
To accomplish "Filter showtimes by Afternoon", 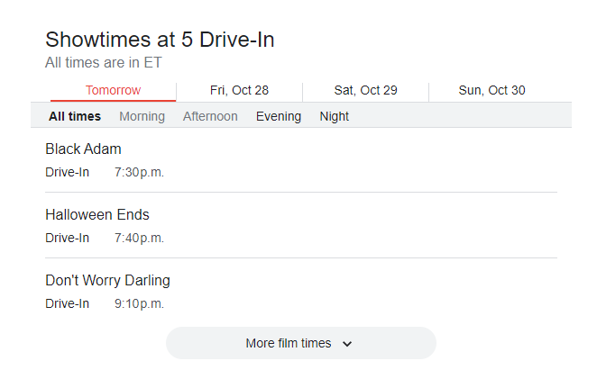I will pos(210,116).
